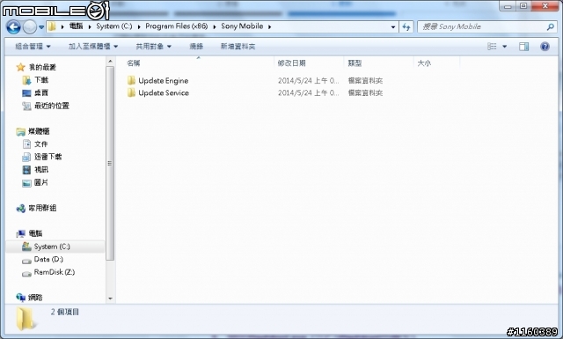This screenshot has width=563, height=339.
Task: Select RamDisk (Z:) drive in sidebar
Action: pos(55,272)
